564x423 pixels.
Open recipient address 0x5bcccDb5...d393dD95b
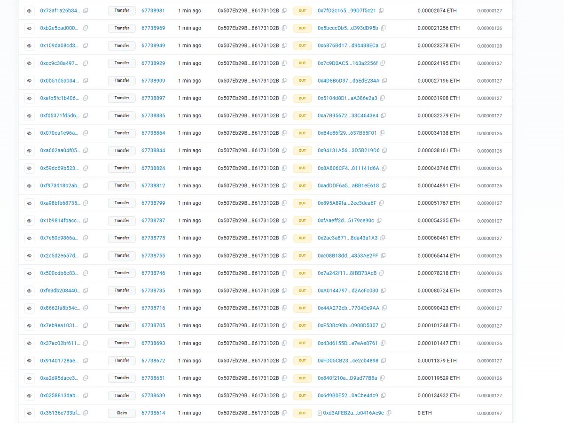[x=348, y=28]
